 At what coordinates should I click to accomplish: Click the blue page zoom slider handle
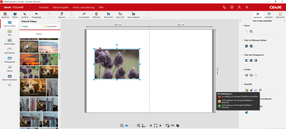click(x=127, y=125)
